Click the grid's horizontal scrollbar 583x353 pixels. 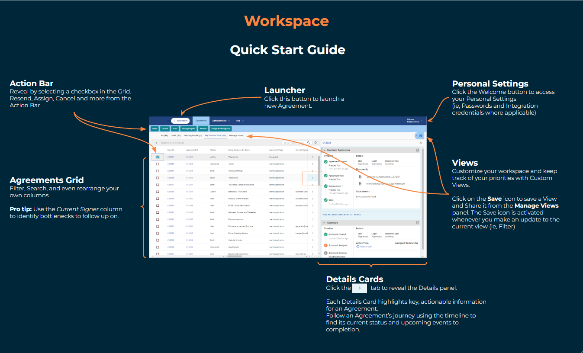point(234,256)
